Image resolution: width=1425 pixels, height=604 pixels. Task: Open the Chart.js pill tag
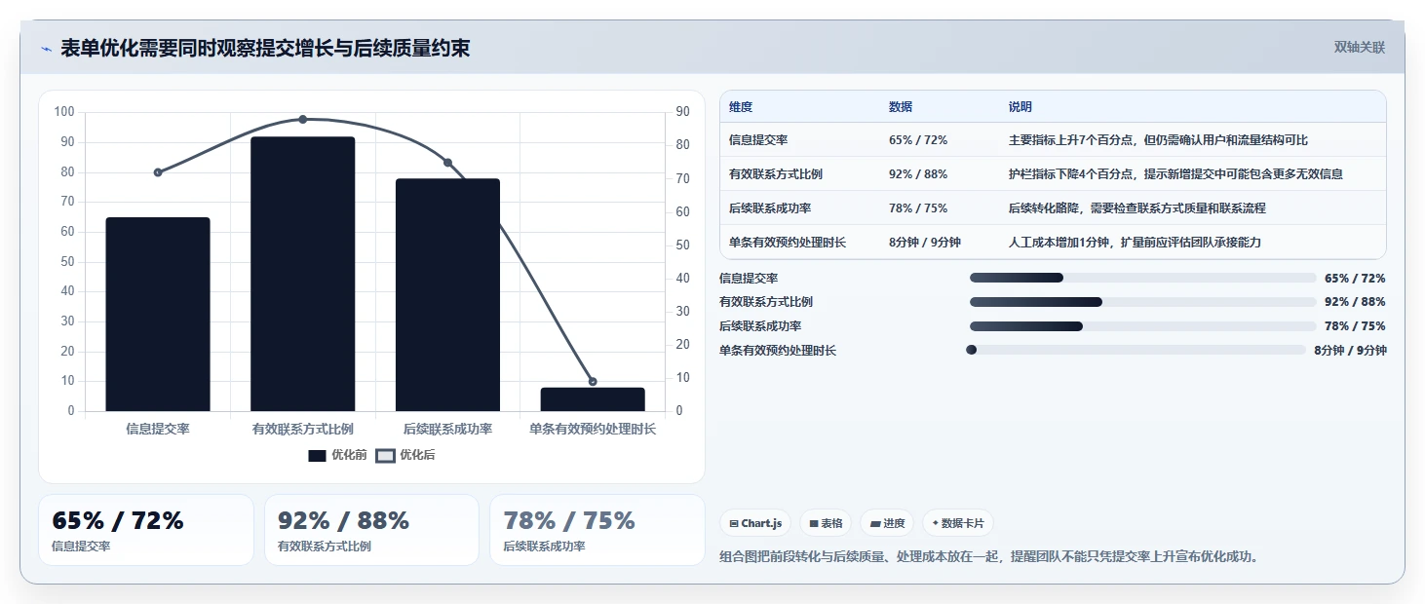tap(755, 523)
